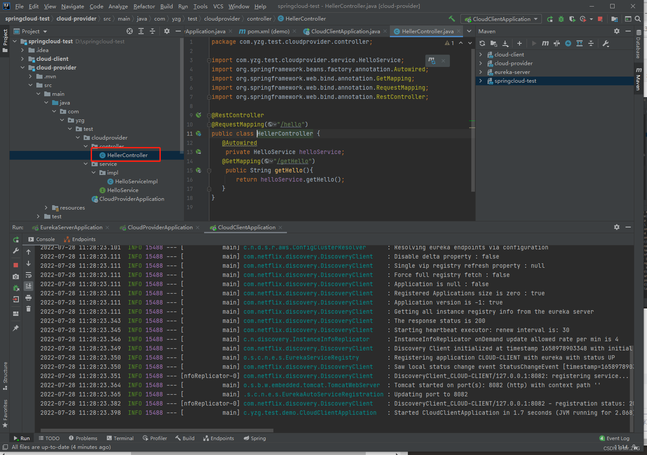Open the Project view mode dropdown
This screenshot has height=455, width=647.
point(31,31)
